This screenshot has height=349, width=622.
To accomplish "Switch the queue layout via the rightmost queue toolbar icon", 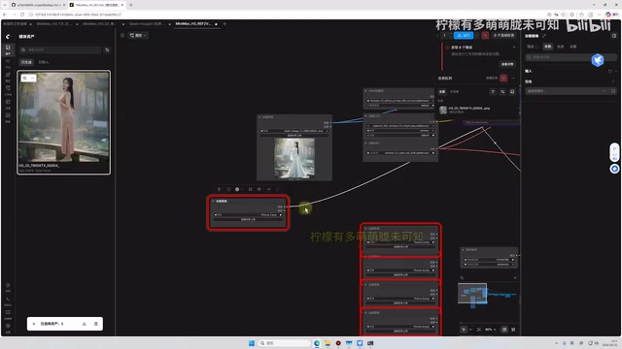I will tap(512, 92).
